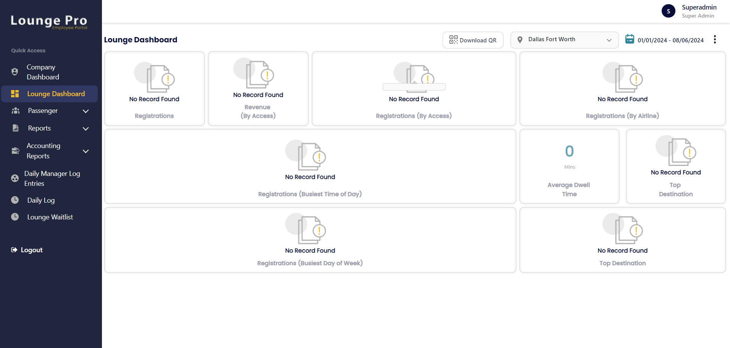Image resolution: width=730 pixels, height=348 pixels.
Task: Click no-record icon in Revenue (By Access) card
Action: click(254, 73)
